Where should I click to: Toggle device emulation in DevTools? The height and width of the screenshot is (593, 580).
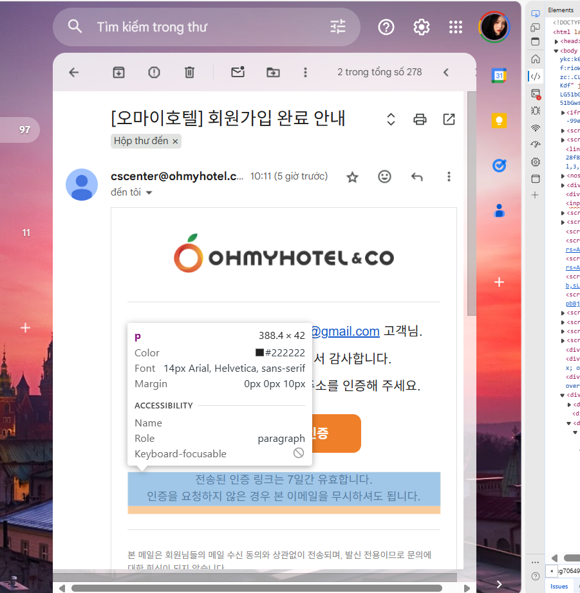(536, 28)
